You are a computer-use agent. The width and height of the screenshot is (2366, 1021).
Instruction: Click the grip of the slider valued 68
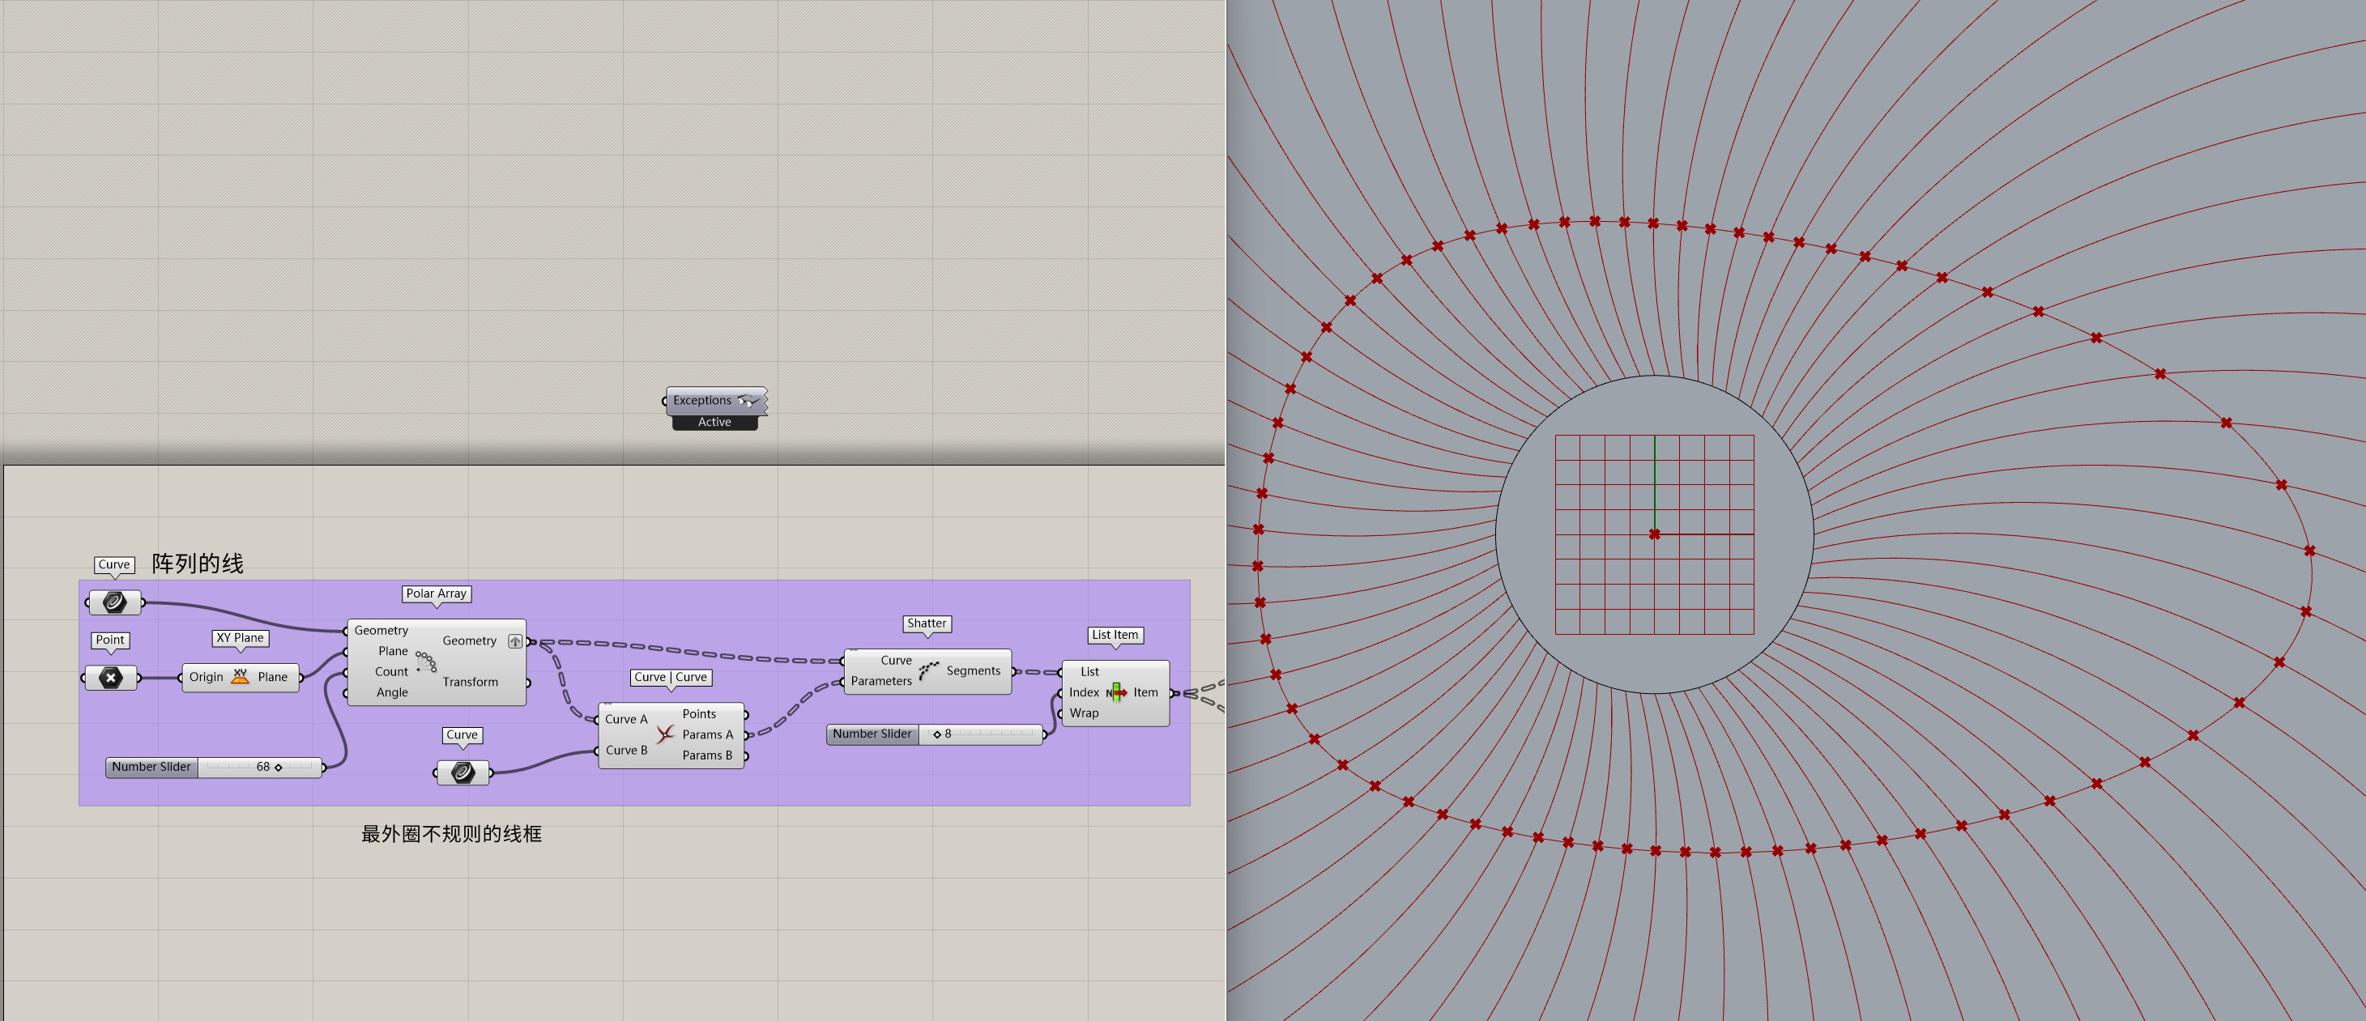(279, 767)
